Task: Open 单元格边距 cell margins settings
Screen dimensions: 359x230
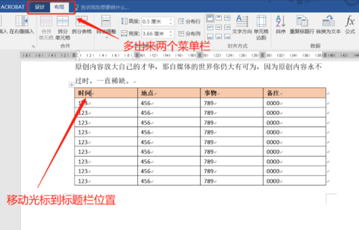Action: [x=261, y=27]
